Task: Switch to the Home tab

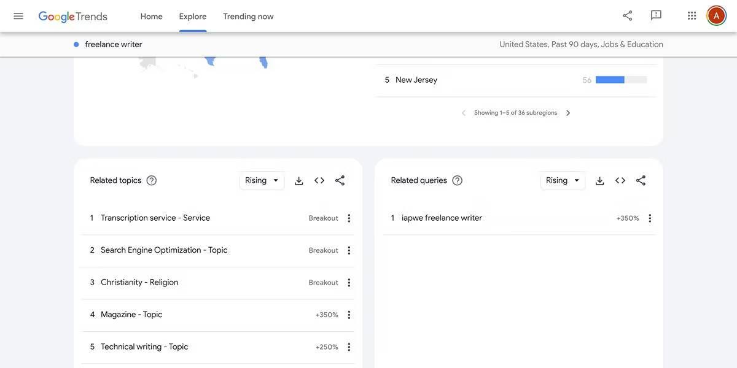Action: point(151,17)
